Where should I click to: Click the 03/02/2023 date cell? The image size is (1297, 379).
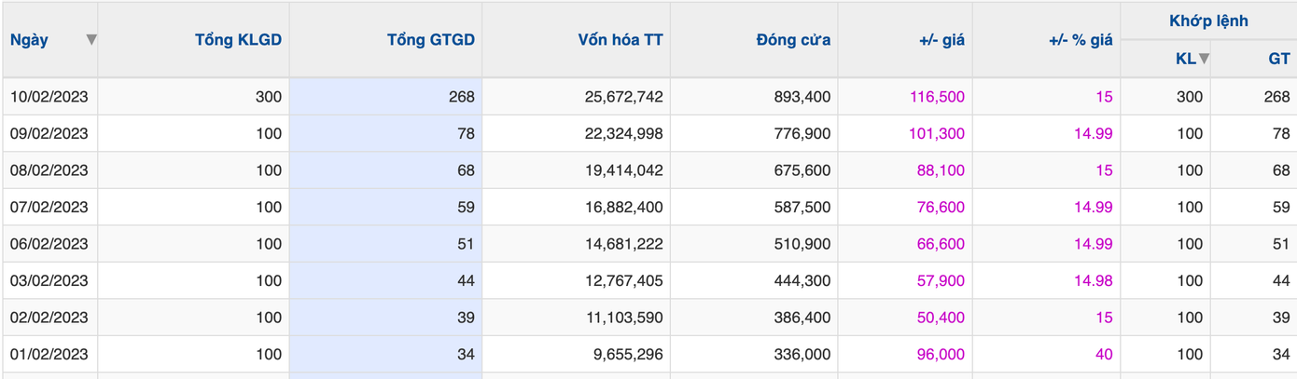click(x=49, y=280)
